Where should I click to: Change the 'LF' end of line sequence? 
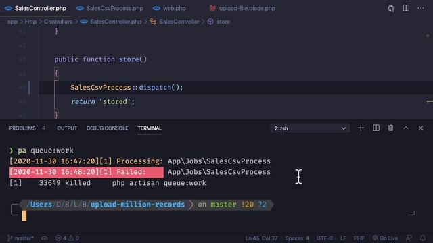tap(343, 238)
